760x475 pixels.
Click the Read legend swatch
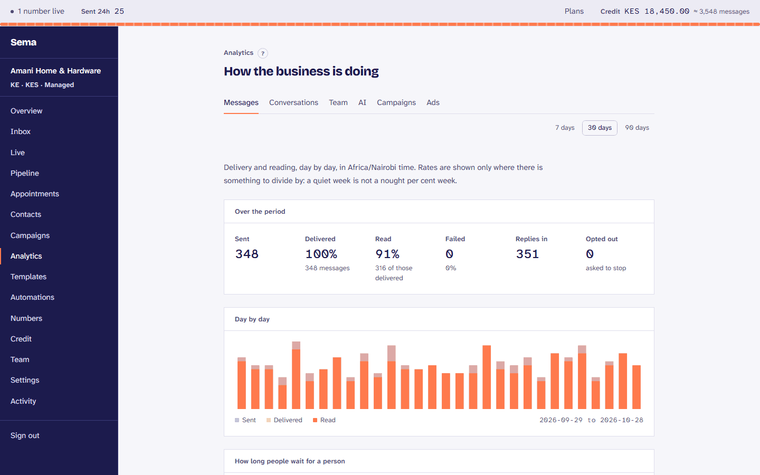click(x=315, y=420)
